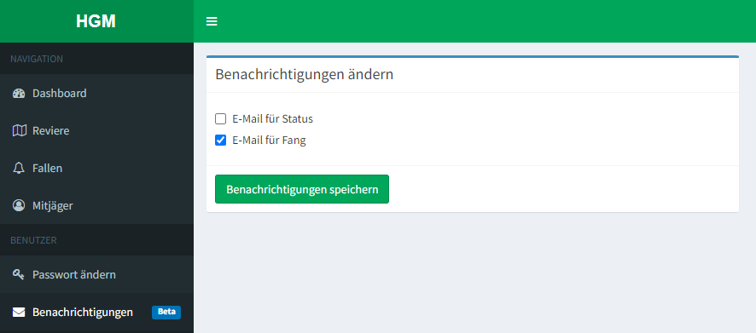Click the HGM logo link
This screenshot has height=333, width=756.
(x=96, y=21)
